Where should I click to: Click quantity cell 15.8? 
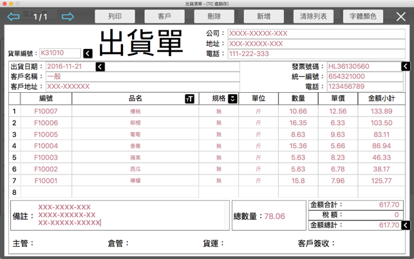click(x=298, y=181)
